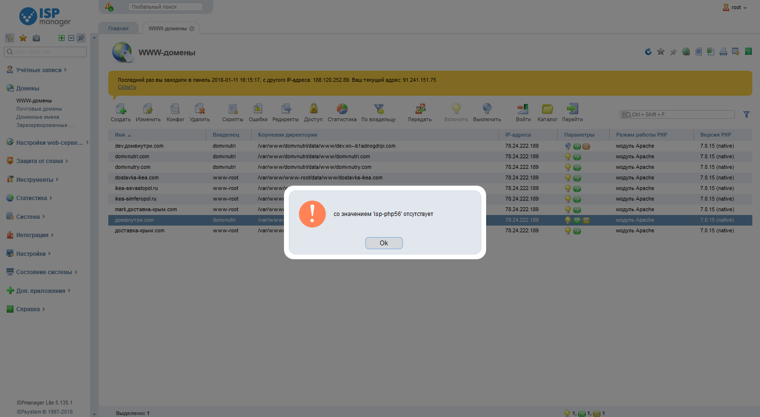Click the Передать transfer icon
760x417 pixels.
coord(420,109)
